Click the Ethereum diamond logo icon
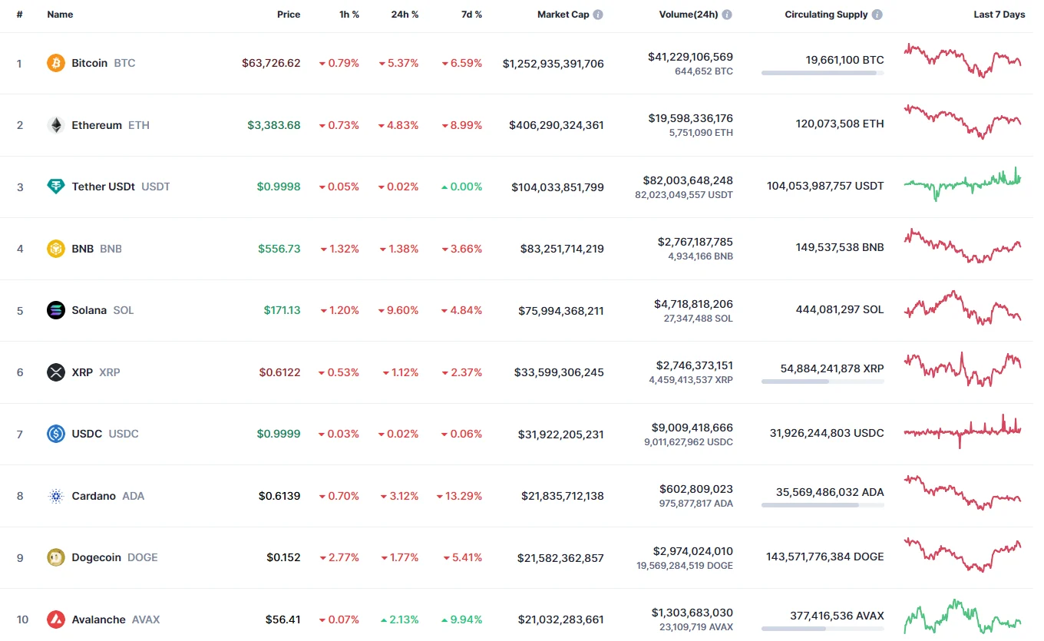The height and width of the screenshot is (641, 1044). click(56, 125)
